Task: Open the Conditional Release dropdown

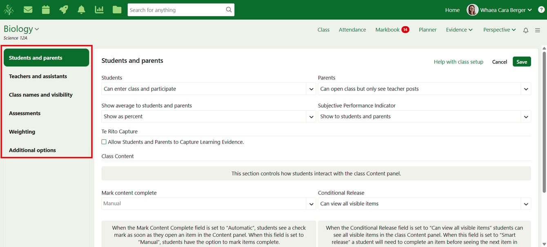Action: (425, 204)
